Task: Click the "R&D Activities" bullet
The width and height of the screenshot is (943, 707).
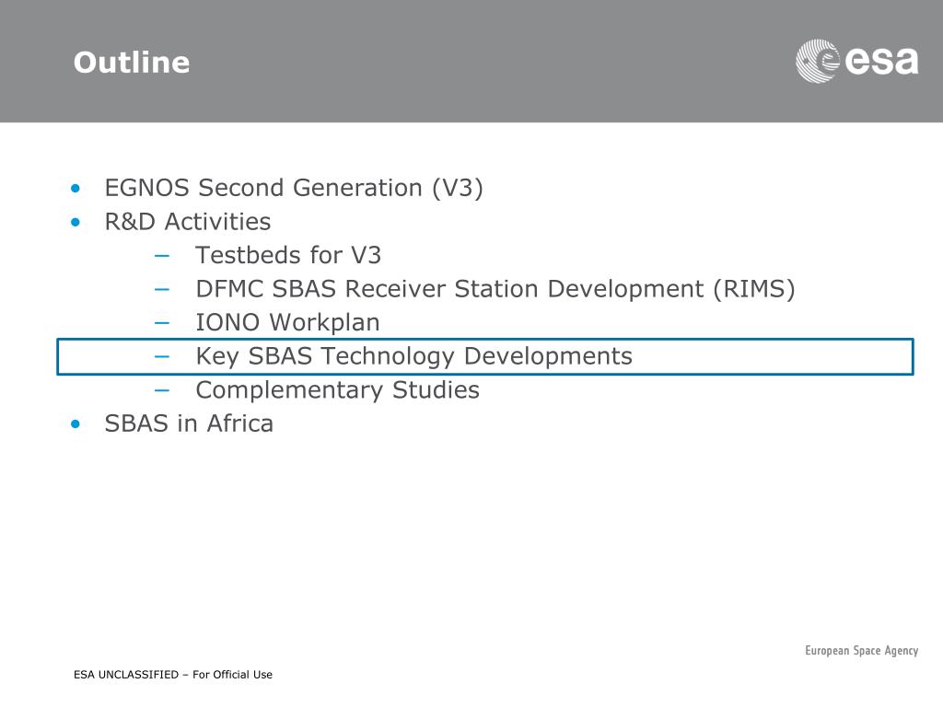Action: point(188,222)
